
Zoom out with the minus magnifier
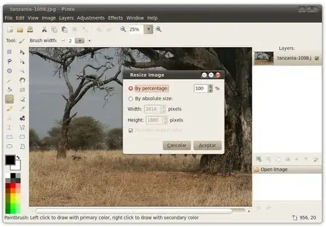(x=123, y=29)
